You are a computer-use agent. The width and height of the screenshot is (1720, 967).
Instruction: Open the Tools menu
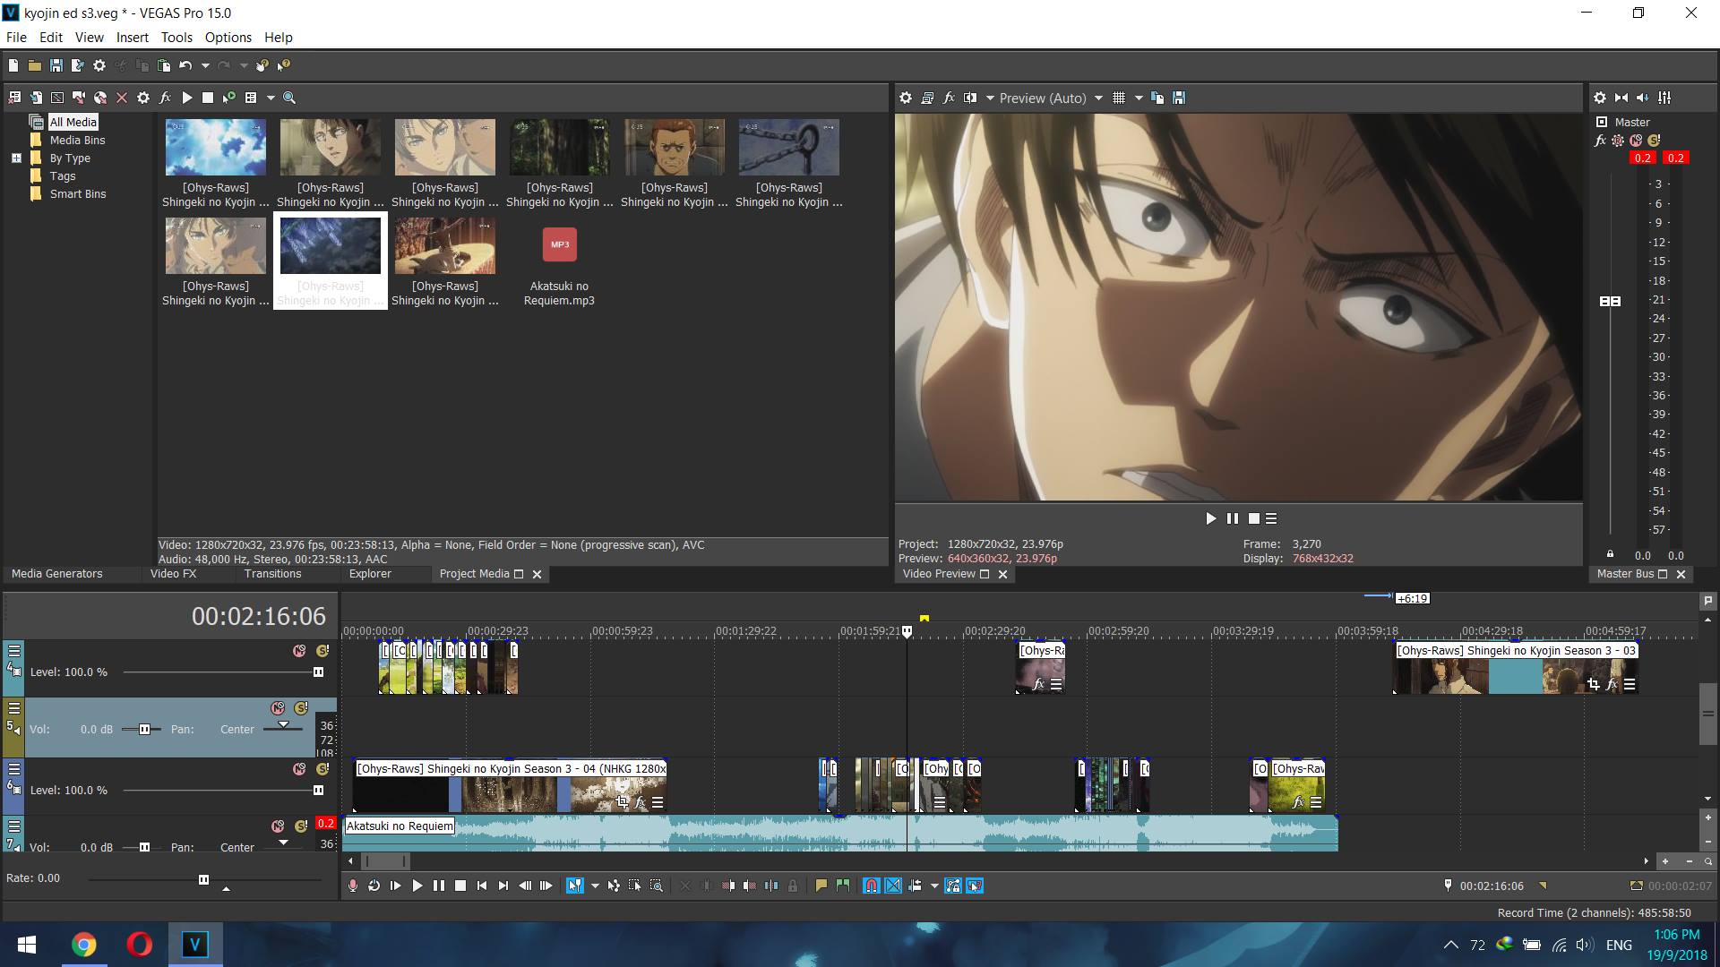click(x=176, y=38)
